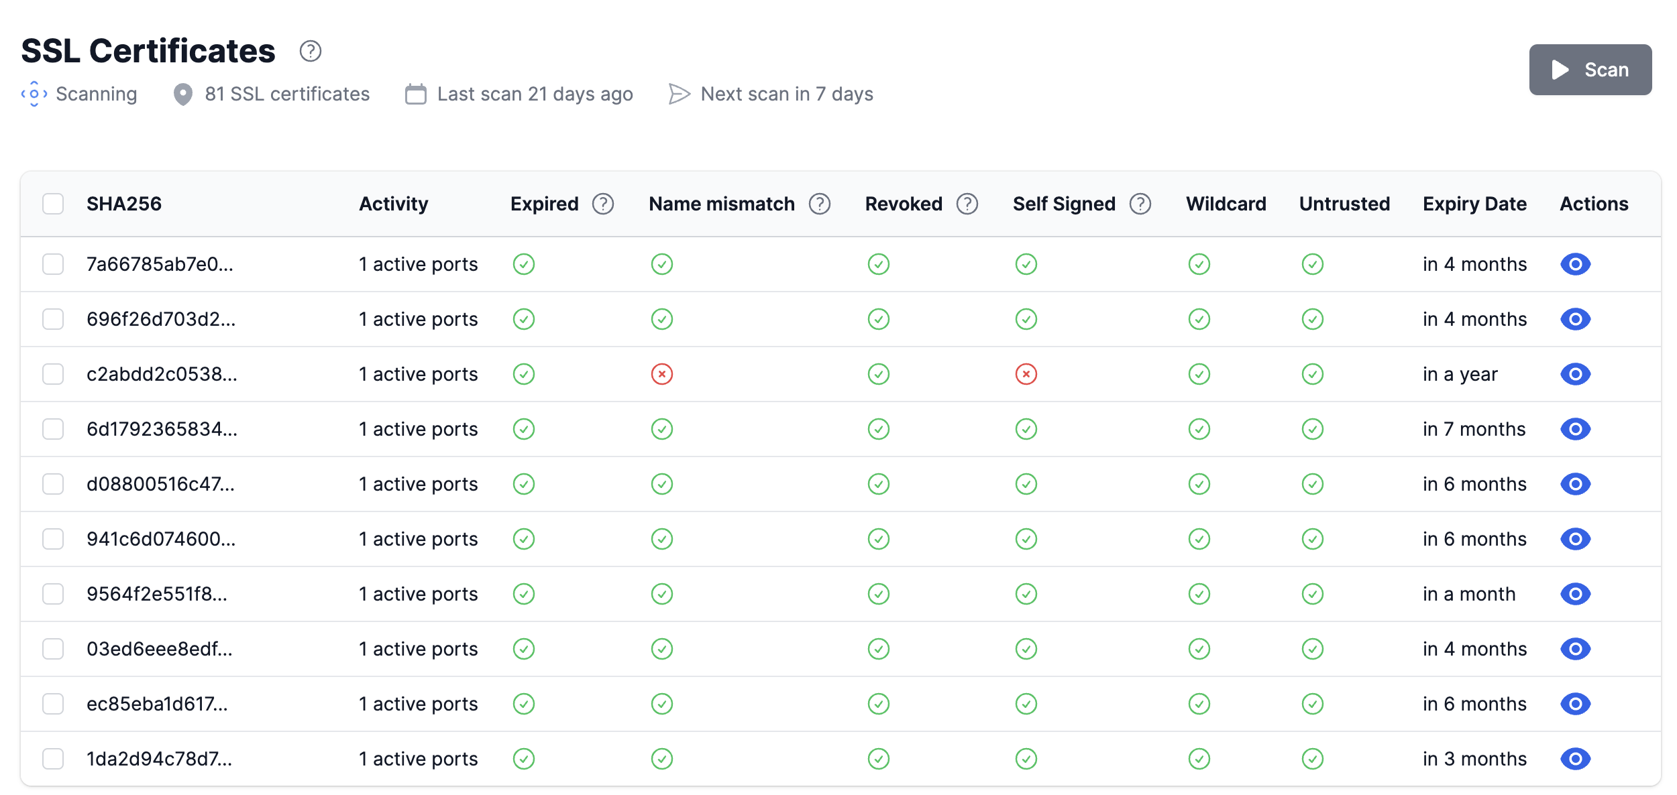Click the 9564f2e551f8 certificate hash
The image size is (1677, 795).
click(157, 594)
